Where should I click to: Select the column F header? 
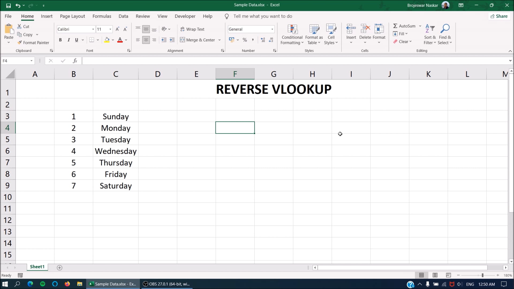click(235, 74)
